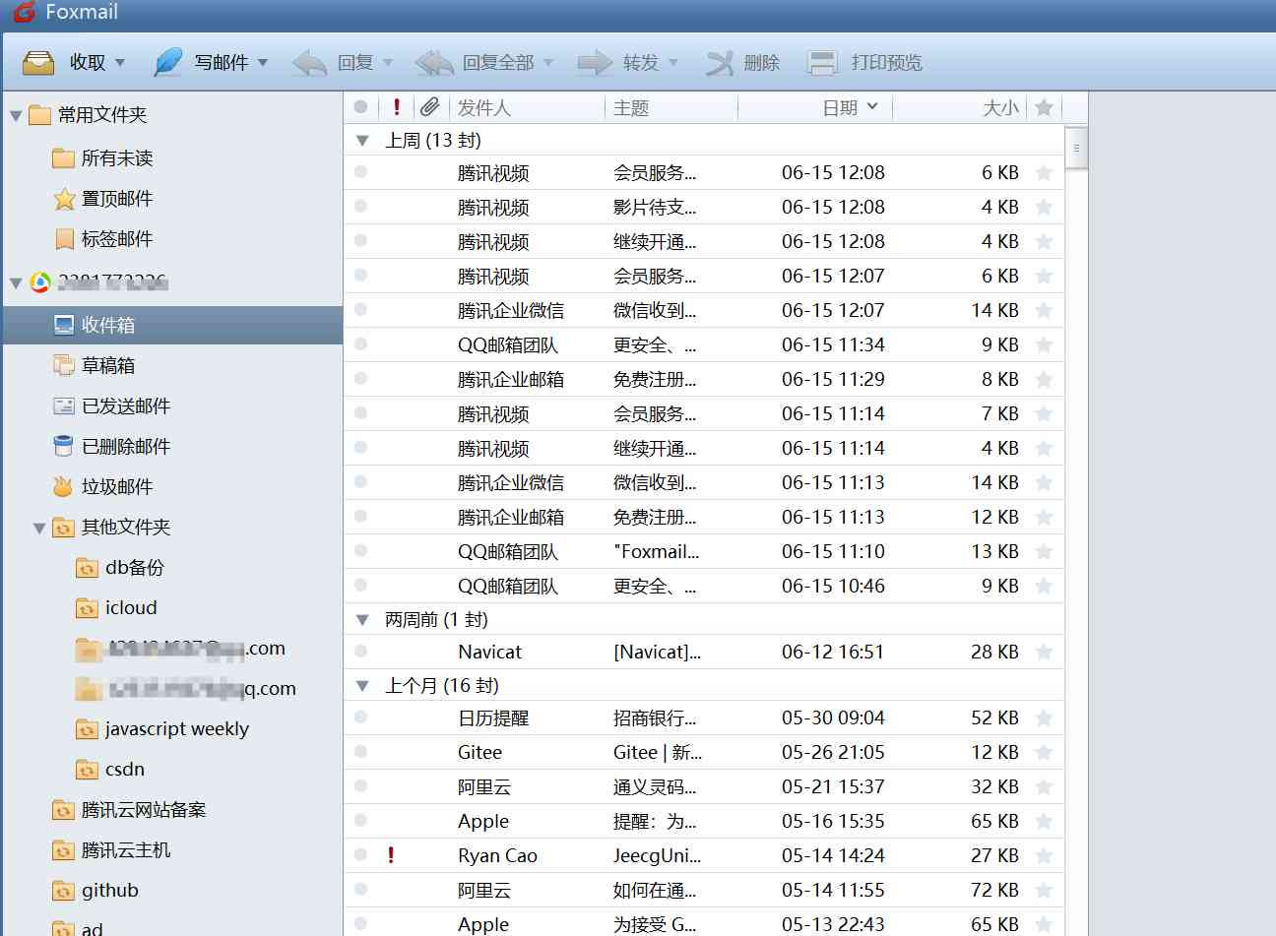Viewport: 1276px width, 936px height.
Task: Click the delete (删除) X icon
Action: pos(720,63)
